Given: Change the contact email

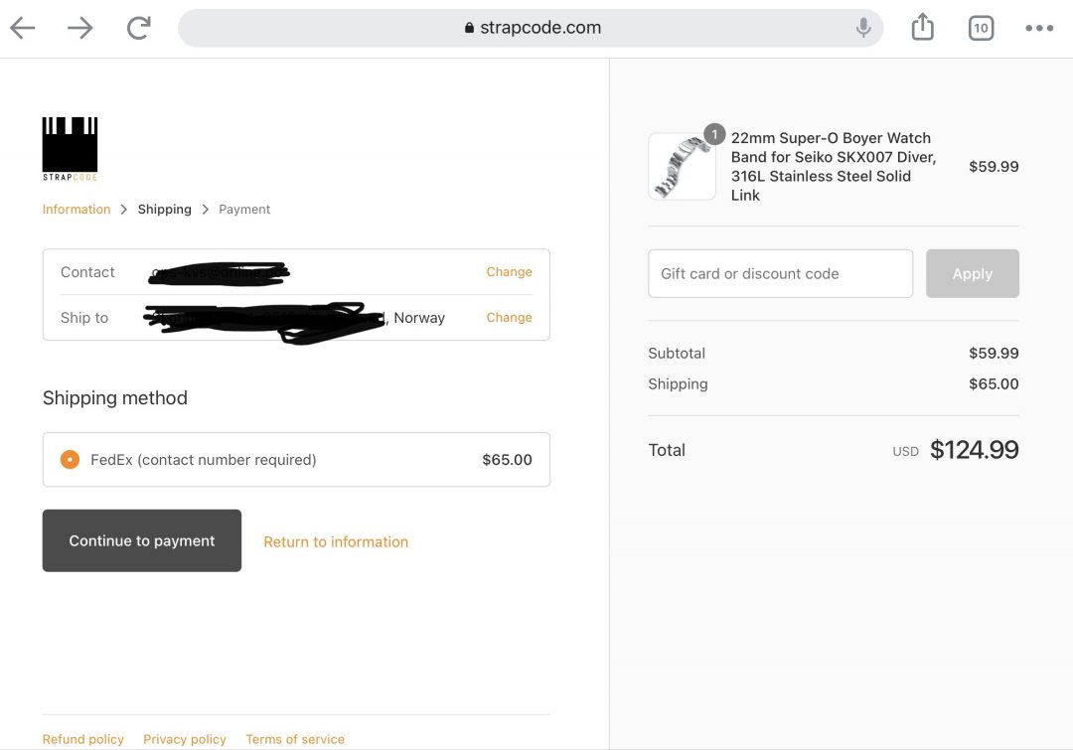Looking at the screenshot, I should tap(509, 272).
